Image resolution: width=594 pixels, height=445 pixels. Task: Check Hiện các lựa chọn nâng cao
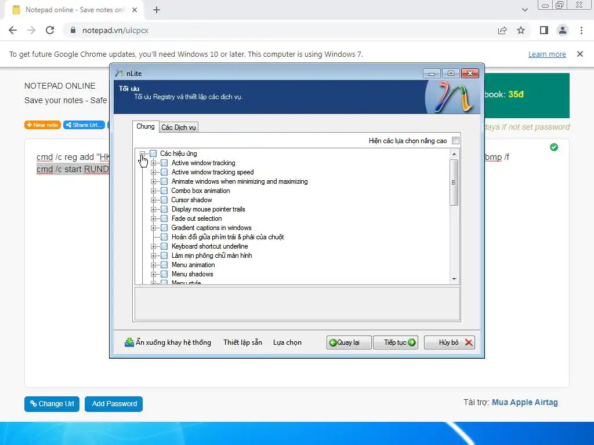(x=455, y=141)
